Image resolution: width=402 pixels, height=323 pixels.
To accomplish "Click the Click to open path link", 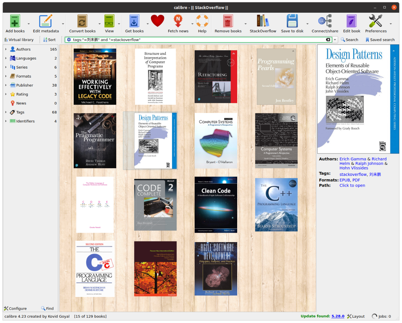I will pyautogui.click(x=352, y=186).
